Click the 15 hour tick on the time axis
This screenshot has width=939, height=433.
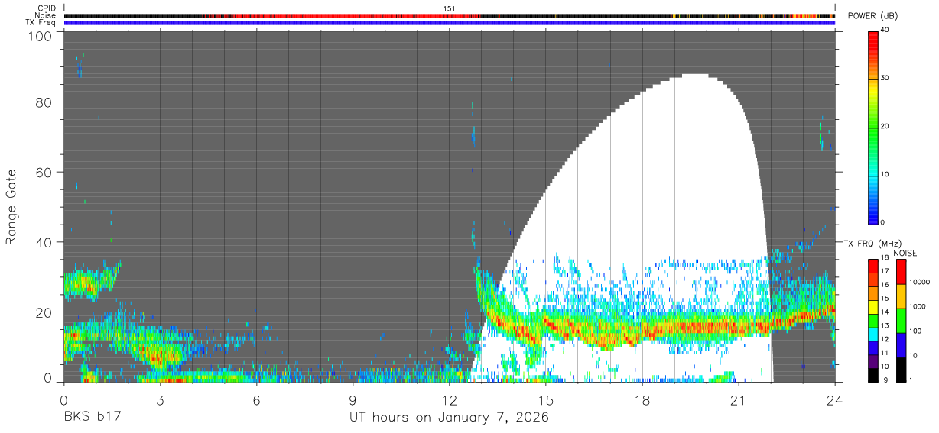(545, 400)
